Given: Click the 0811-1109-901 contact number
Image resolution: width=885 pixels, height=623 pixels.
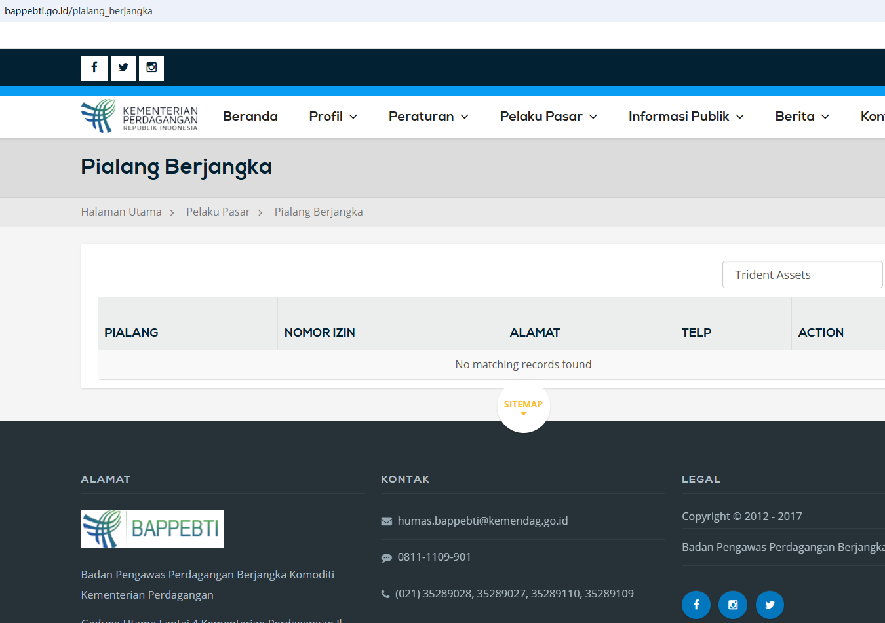Looking at the screenshot, I should 435,557.
